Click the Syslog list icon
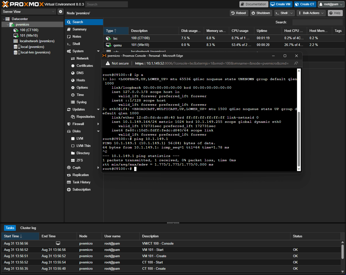Image resolution: width=346 pixels, height=275 pixels. 73,102
